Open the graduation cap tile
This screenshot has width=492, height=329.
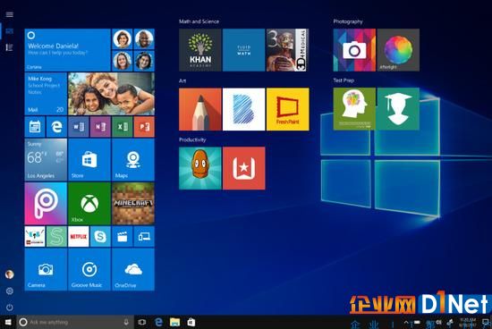pyautogui.click(x=398, y=109)
